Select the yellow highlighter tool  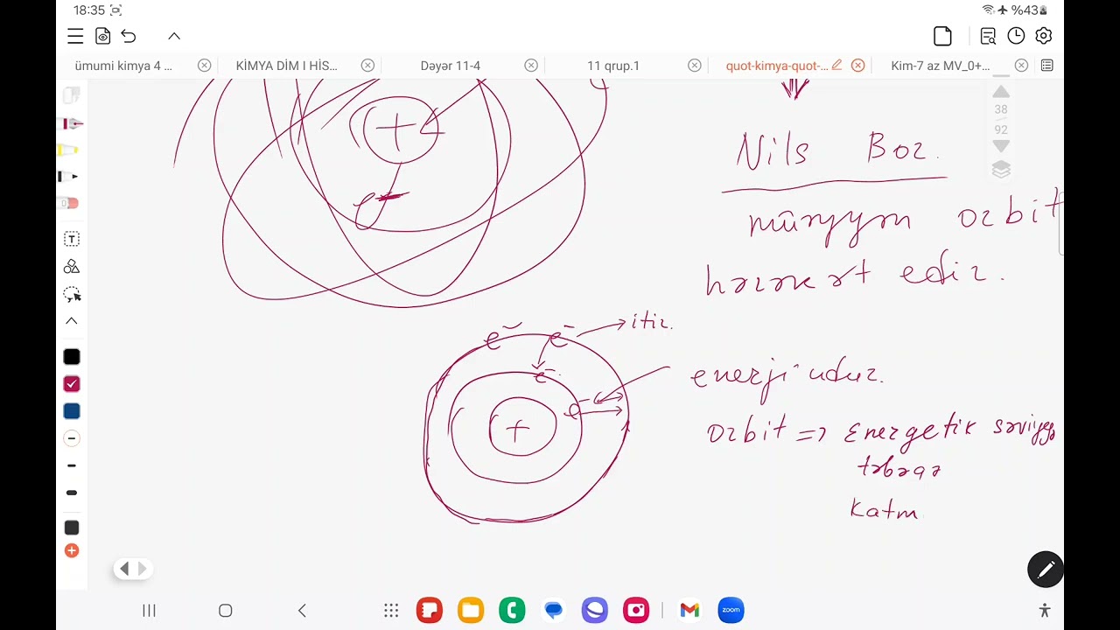(x=70, y=150)
